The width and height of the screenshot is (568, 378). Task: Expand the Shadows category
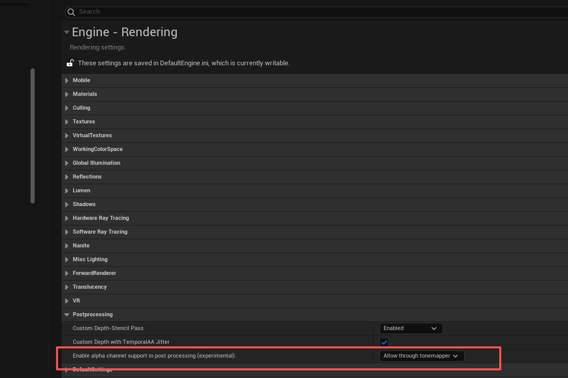tap(67, 205)
